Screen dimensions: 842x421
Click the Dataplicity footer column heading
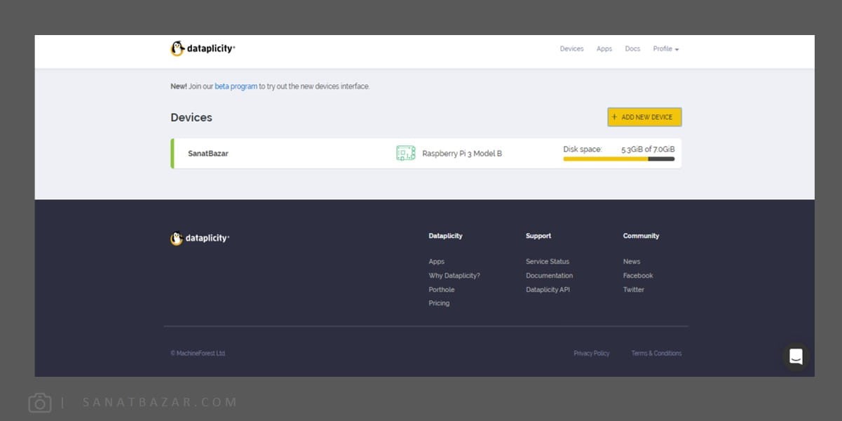[445, 236]
